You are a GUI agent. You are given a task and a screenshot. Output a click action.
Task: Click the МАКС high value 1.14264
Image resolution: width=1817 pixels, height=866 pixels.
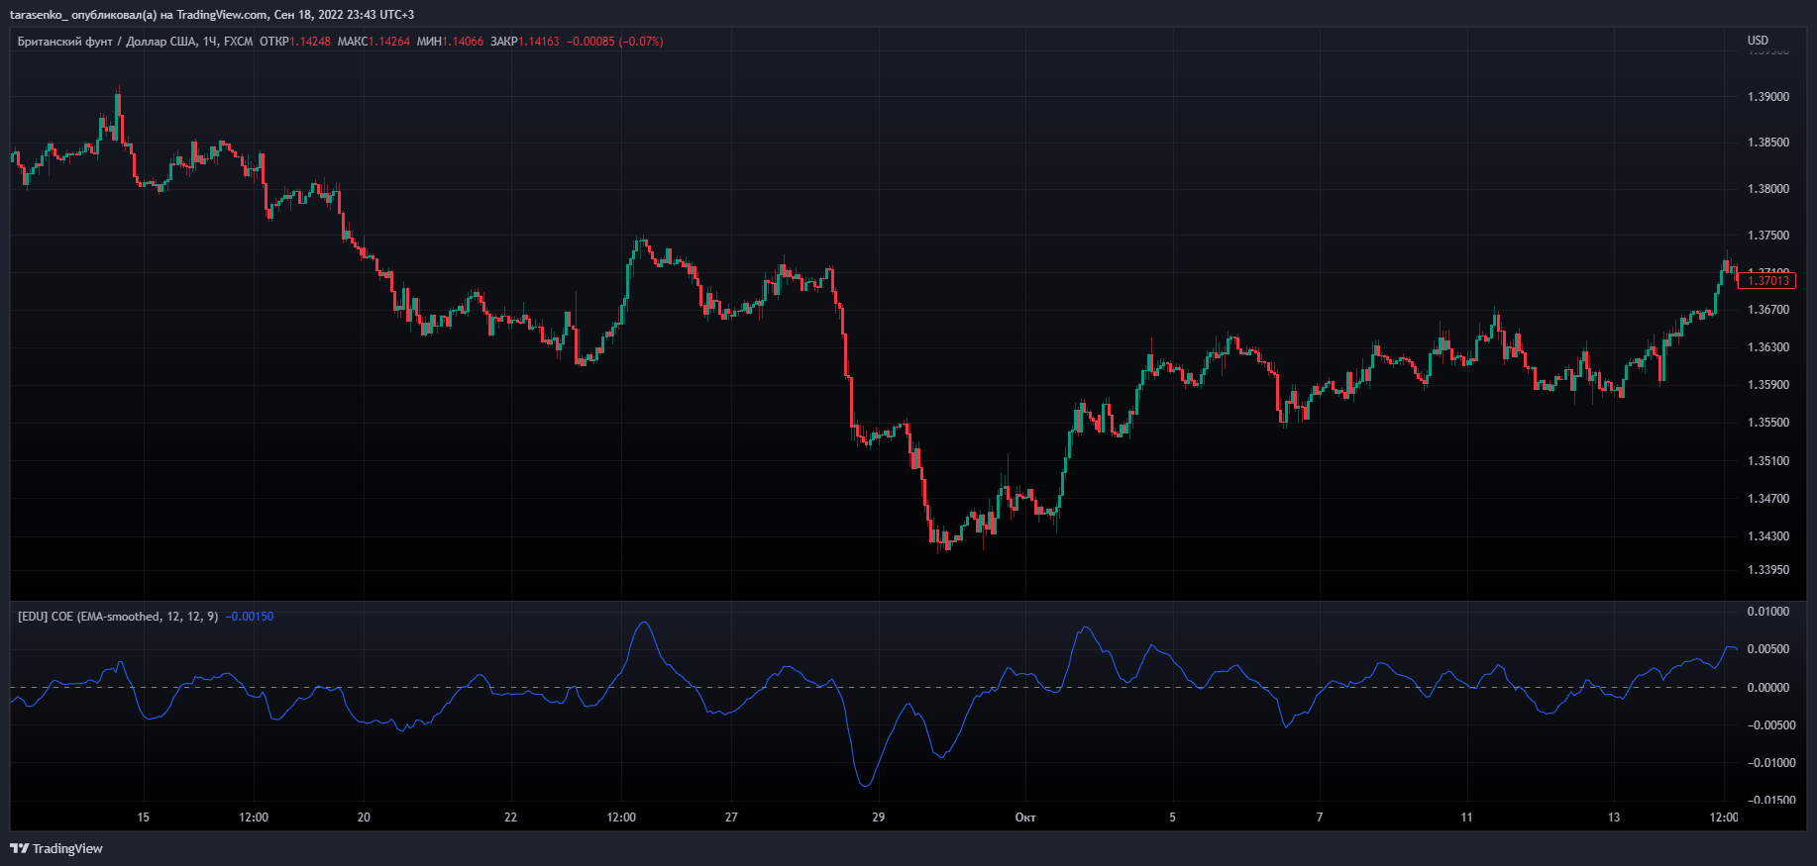[388, 42]
